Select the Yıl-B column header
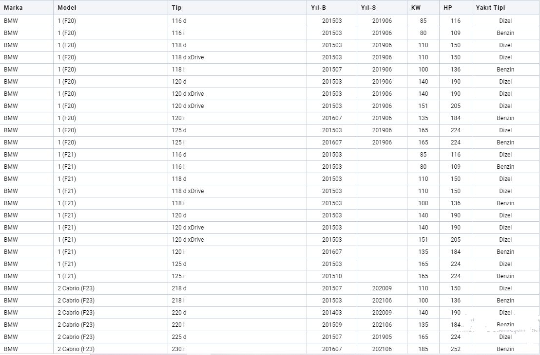 (x=319, y=8)
